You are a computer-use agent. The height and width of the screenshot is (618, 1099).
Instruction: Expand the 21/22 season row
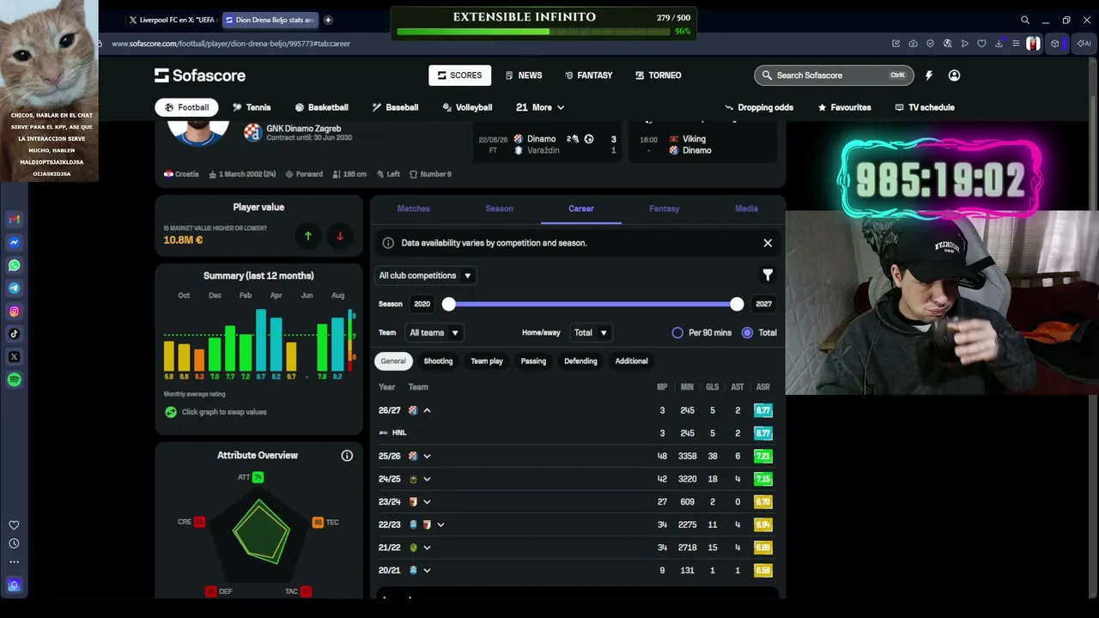(427, 548)
